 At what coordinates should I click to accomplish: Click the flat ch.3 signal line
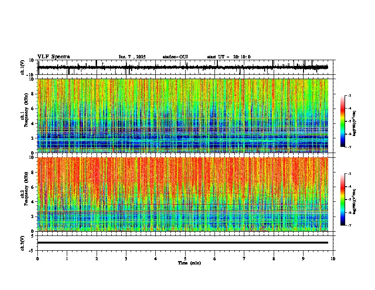(183, 243)
